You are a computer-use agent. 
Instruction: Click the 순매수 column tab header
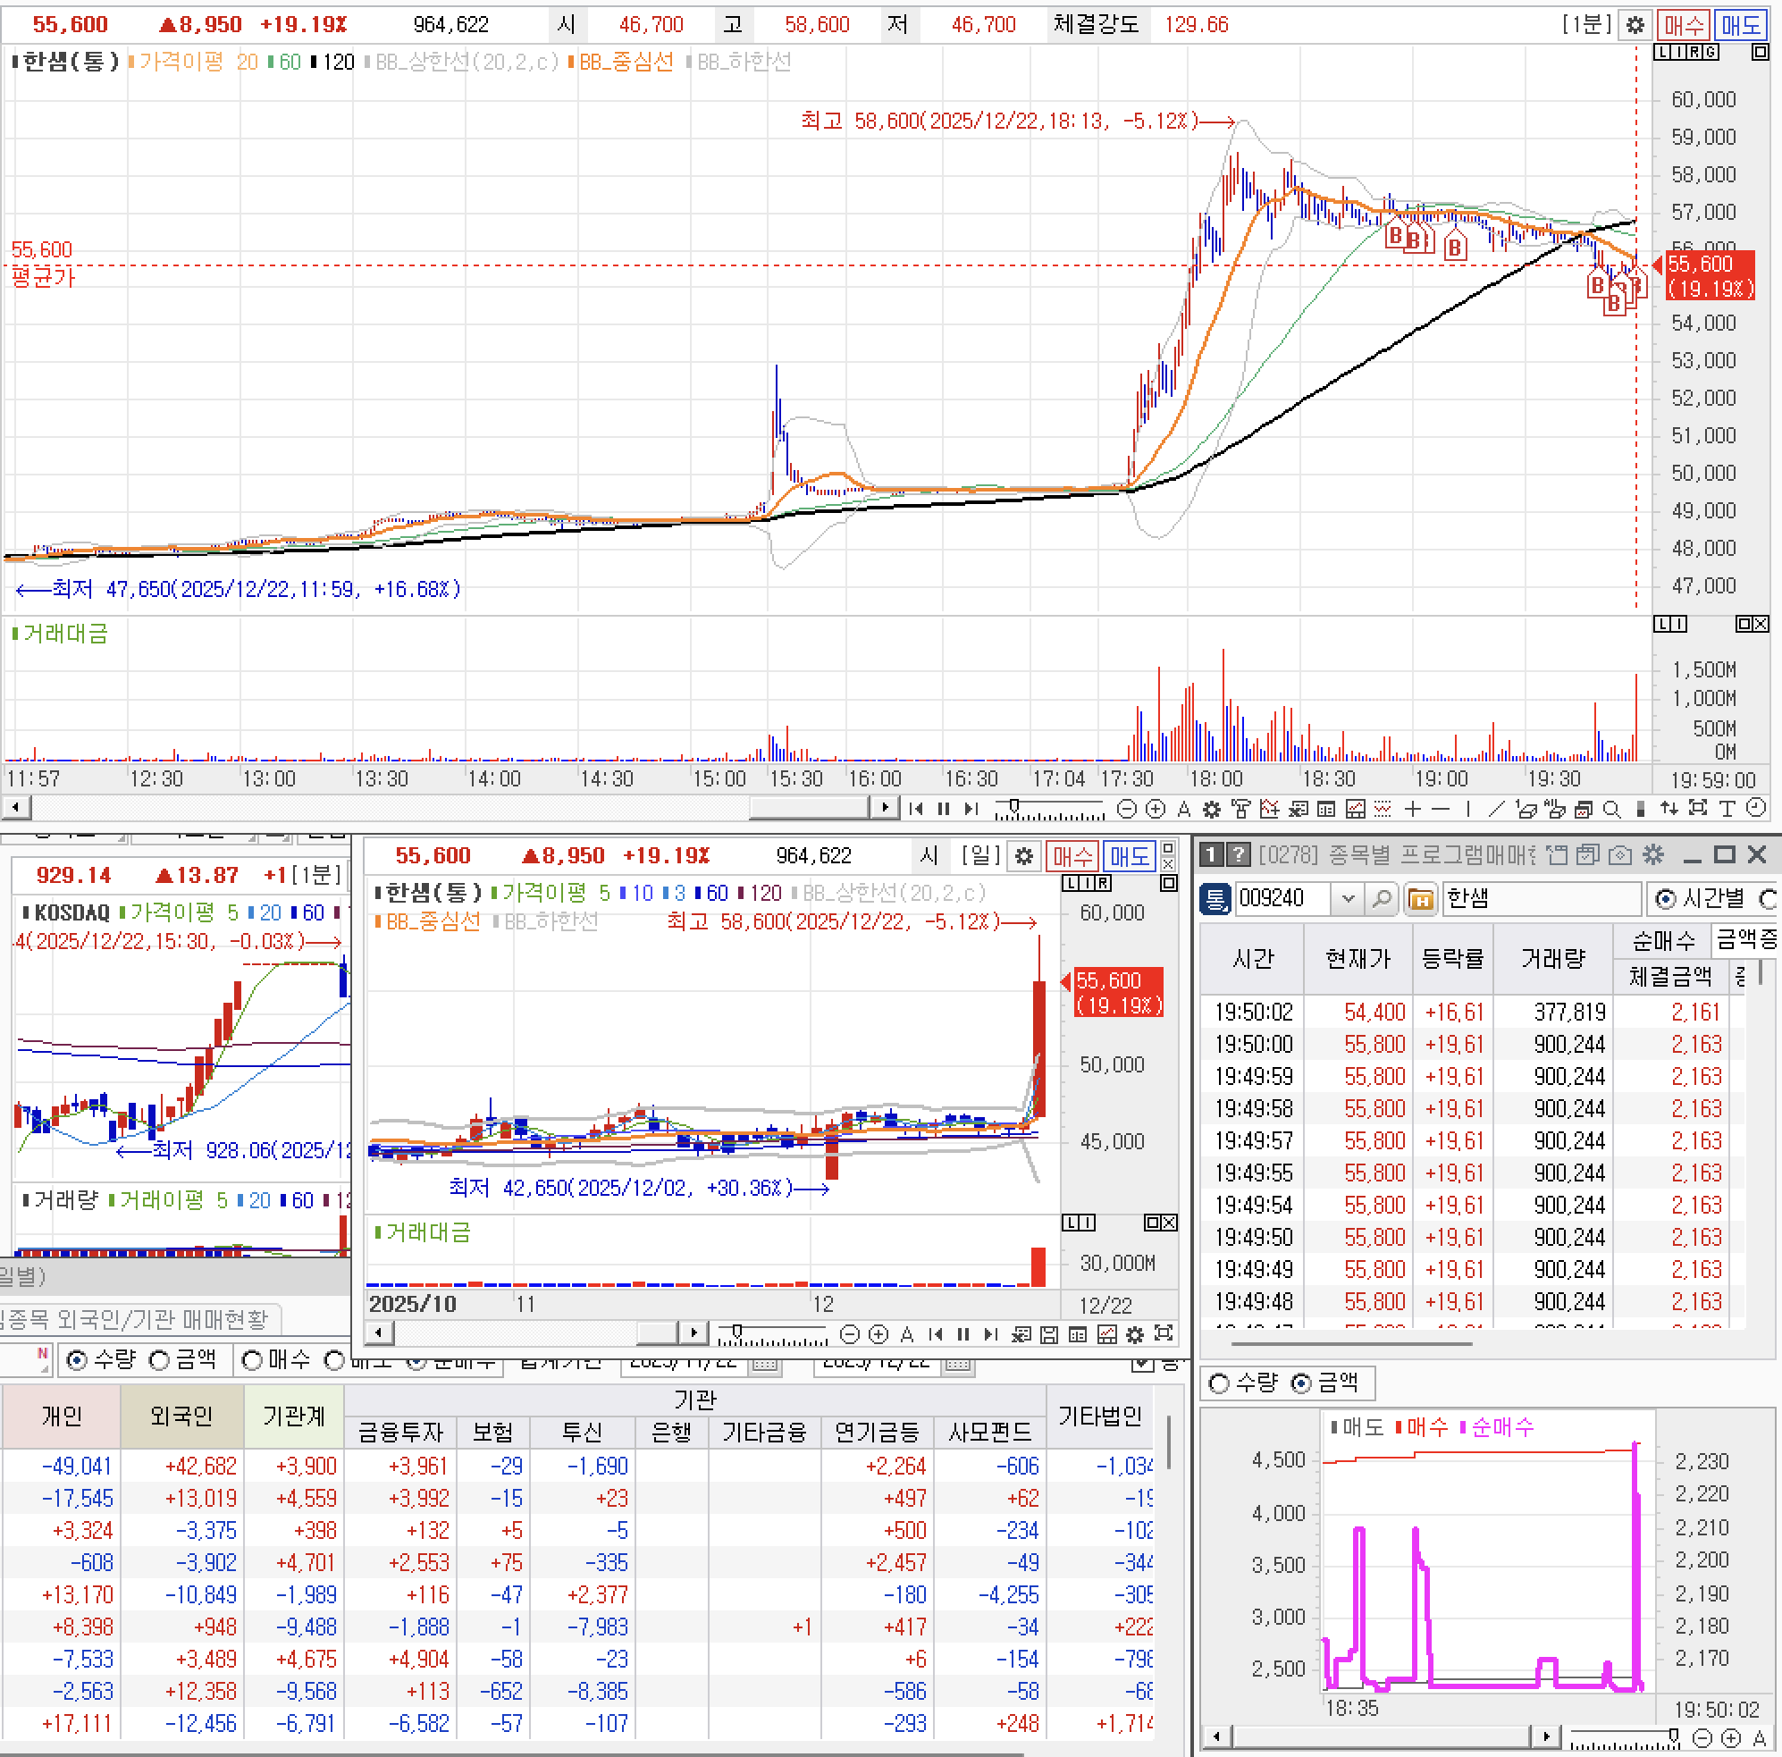click(1663, 940)
